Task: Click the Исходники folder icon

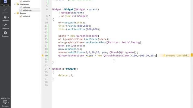Action: pyautogui.click(x=18, y=4)
